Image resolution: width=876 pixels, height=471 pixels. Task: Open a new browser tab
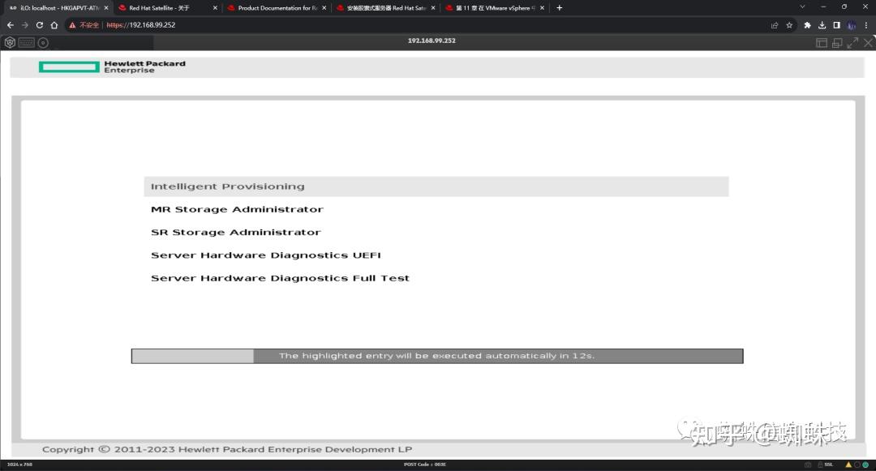point(558,7)
